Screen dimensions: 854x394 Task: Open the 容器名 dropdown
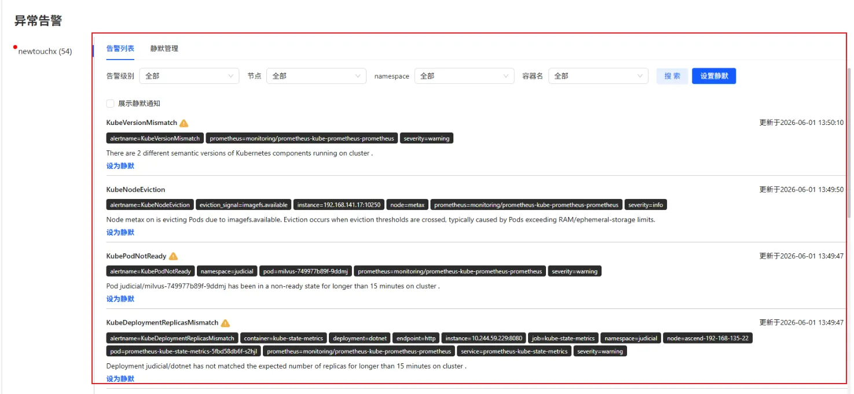coord(598,76)
